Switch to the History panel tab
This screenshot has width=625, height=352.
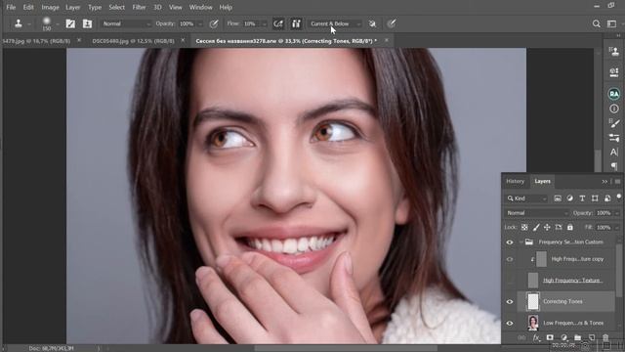(x=515, y=181)
